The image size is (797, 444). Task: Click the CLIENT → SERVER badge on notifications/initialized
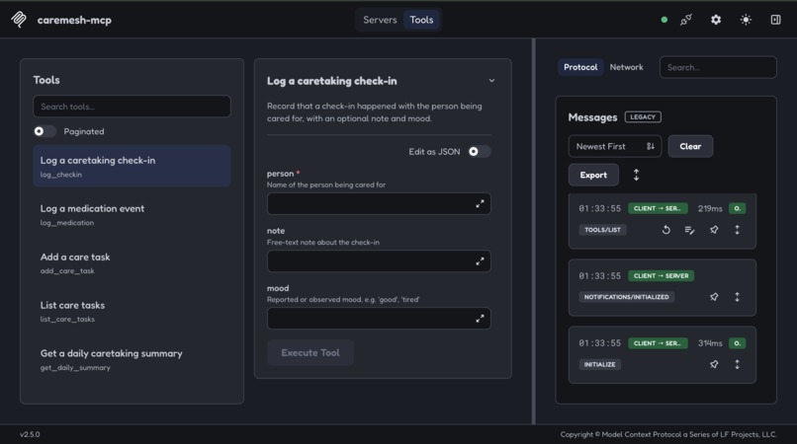[x=661, y=275]
